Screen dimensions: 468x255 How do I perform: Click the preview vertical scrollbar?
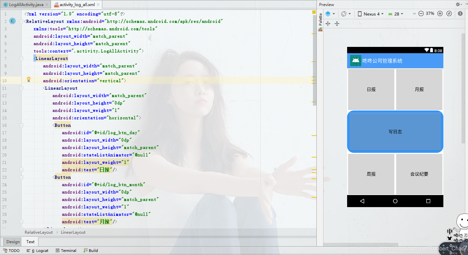[463, 88]
